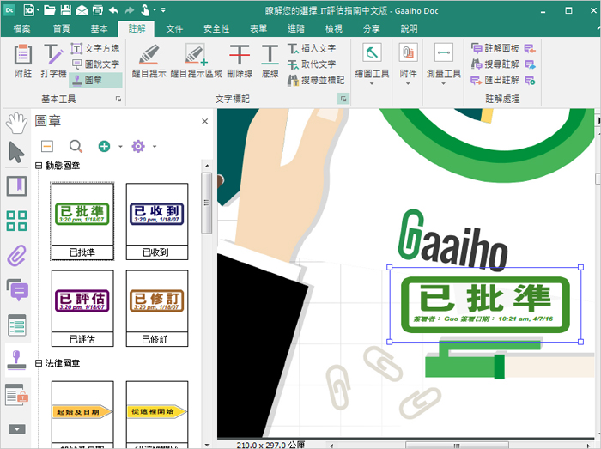This screenshot has height=449, width=601.
Task: Click purple gear stamp settings icon
Action: coord(138,146)
